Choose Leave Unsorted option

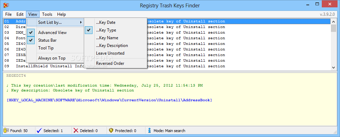(116, 53)
